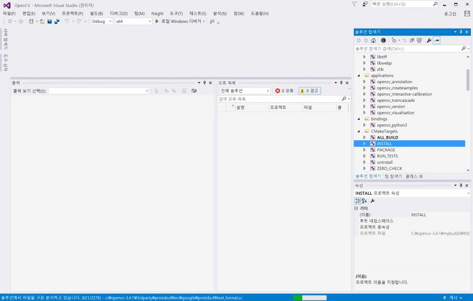Select the opencv_traincascade project
Viewport: 473px width, 301px height.
pos(395,101)
